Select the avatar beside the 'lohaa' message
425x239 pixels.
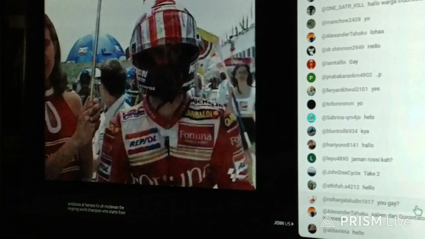(311, 37)
